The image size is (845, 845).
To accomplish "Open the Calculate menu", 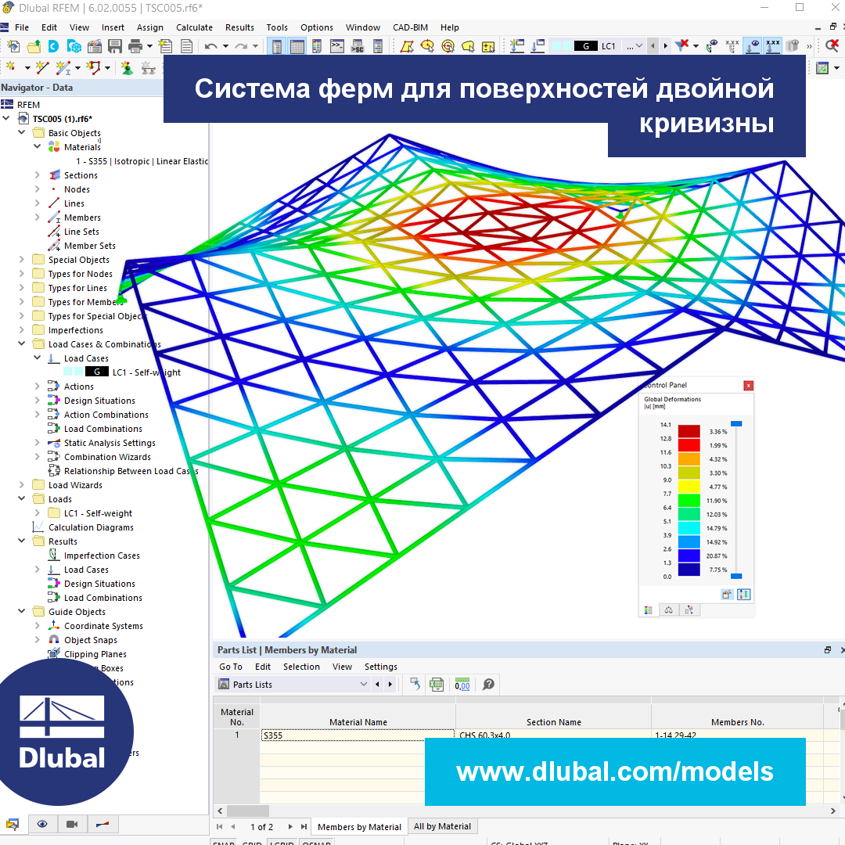I will (194, 27).
